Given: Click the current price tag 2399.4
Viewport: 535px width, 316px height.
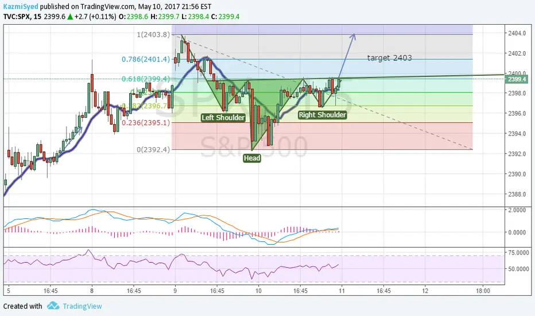Looking at the screenshot, I should tap(517, 80).
